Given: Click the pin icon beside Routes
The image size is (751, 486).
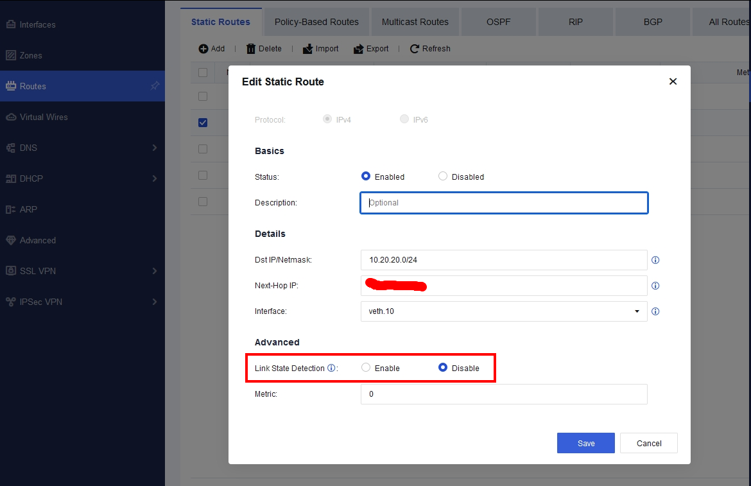Looking at the screenshot, I should [x=155, y=86].
